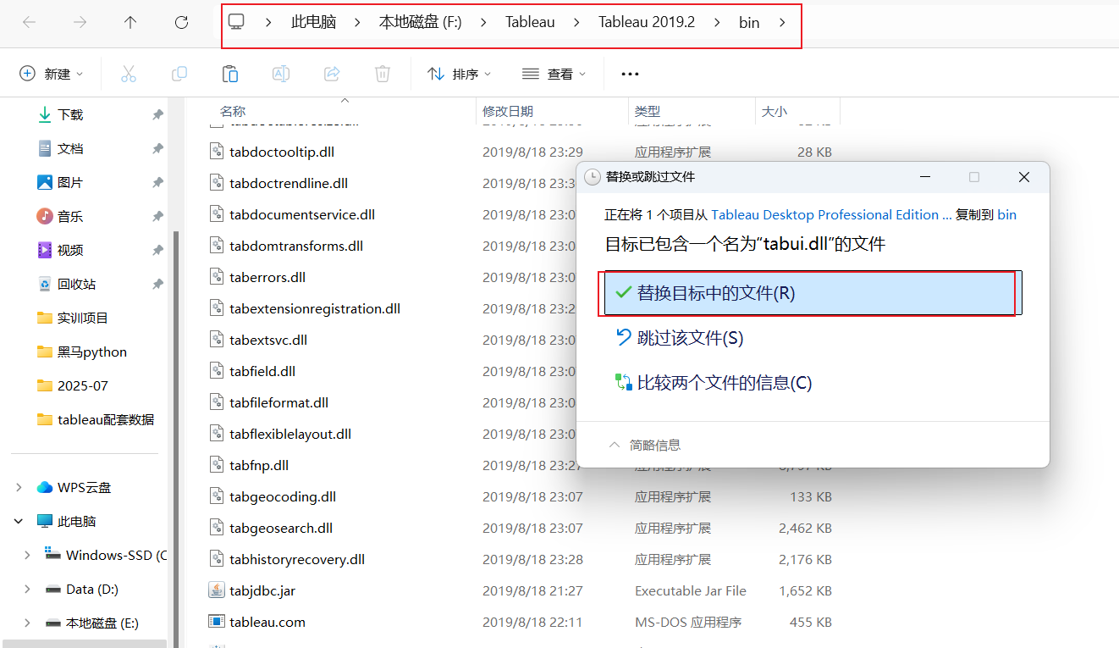Click Tableau 2019.2 in address path

[x=647, y=23]
